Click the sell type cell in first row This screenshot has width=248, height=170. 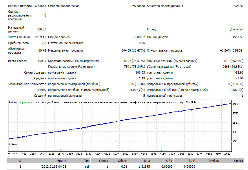pos(87,167)
